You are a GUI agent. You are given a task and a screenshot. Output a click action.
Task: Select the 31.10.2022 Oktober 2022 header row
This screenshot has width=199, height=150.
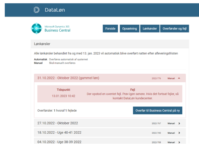68,78
